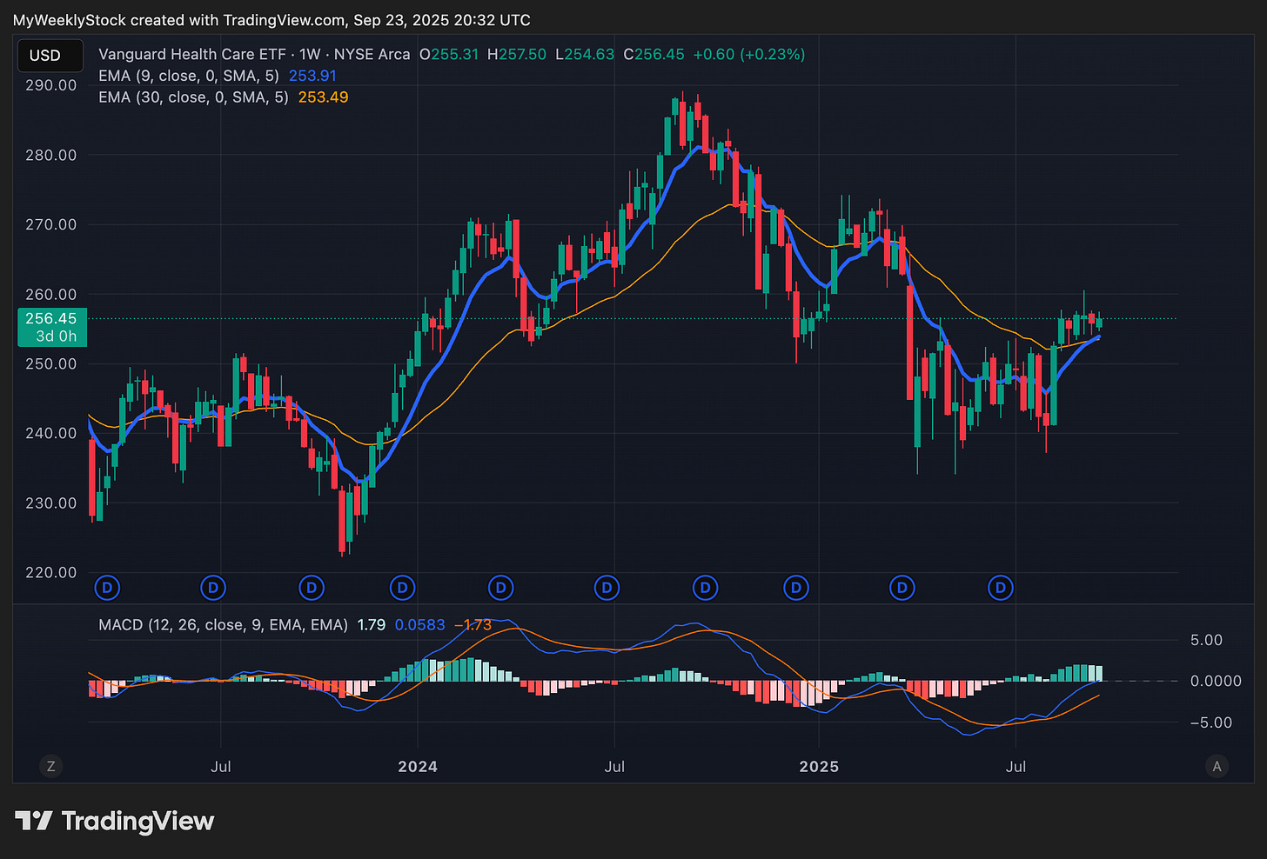This screenshot has height=859, width=1267.
Task: Open the first (leftmost) dividend D marker
Action: 107,589
